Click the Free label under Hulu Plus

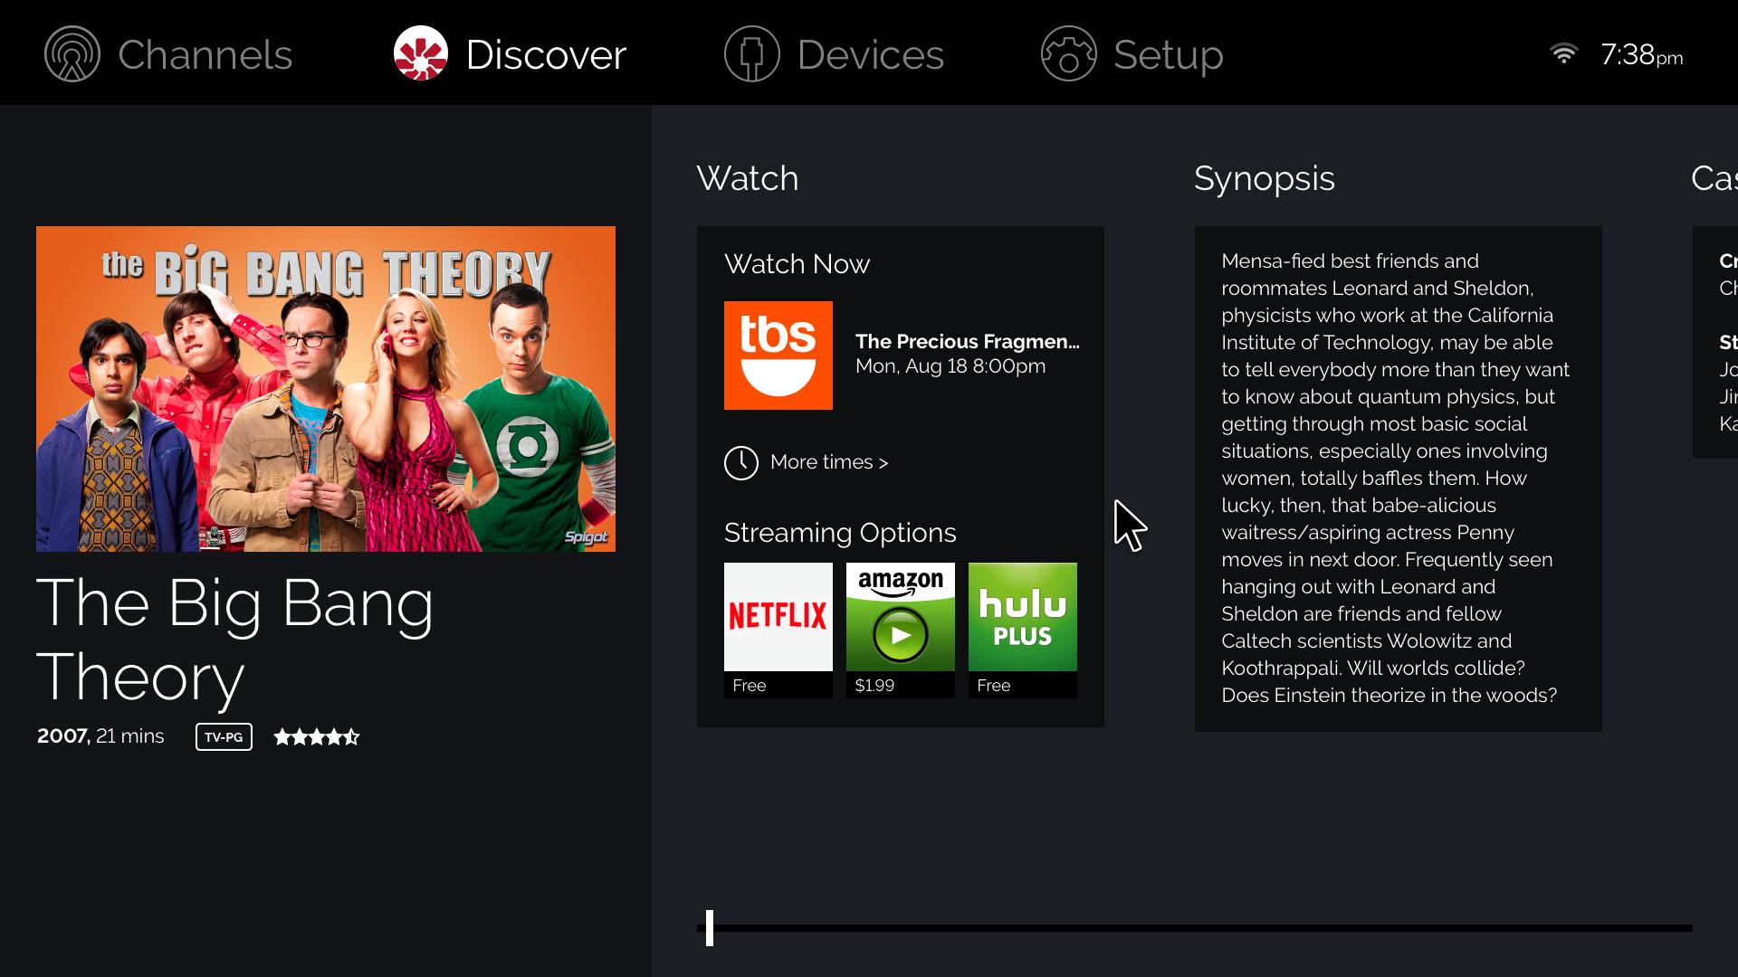994,686
